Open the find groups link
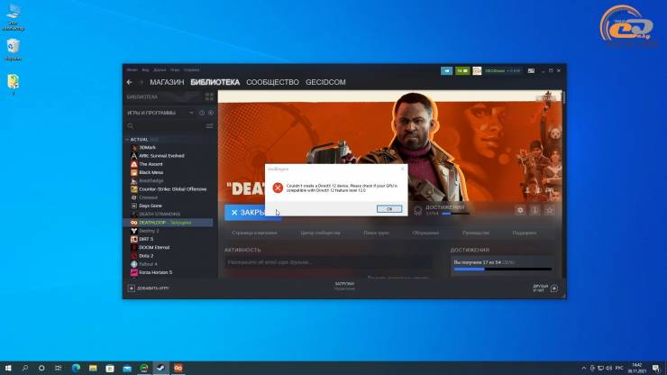 click(376, 233)
